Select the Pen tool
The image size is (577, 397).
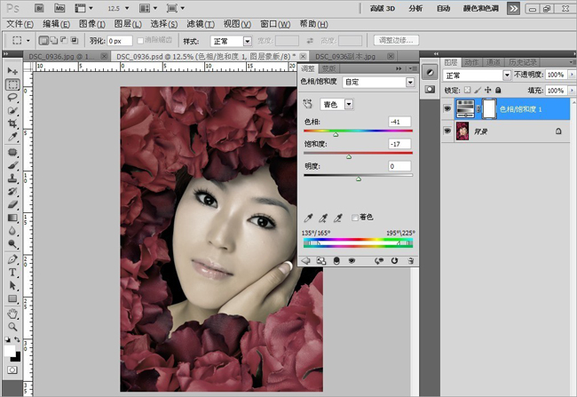click(x=12, y=259)
